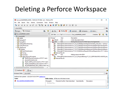Expand the BoeingKWT folder
120x90 pixels.
tap(16, 40)
